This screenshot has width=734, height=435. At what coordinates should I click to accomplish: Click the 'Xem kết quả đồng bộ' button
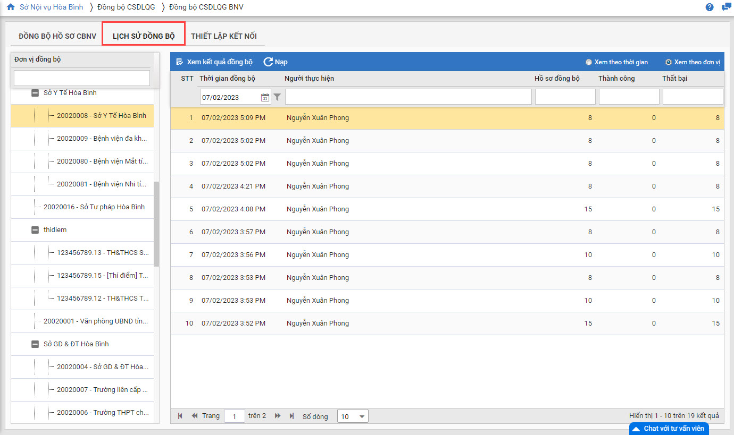point(214,62)
